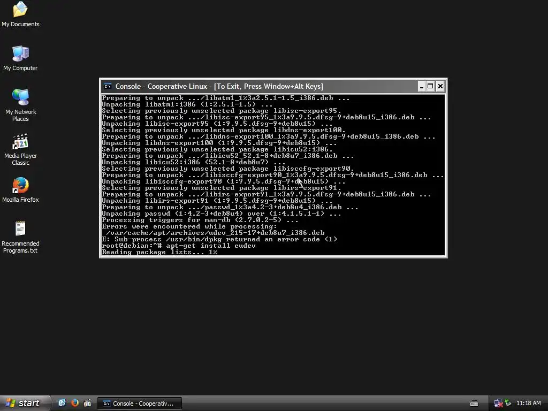Select the My Computer desktop icon
Image resolution: width=548 pixels, height=411 pixels.
tap(20, 58)
